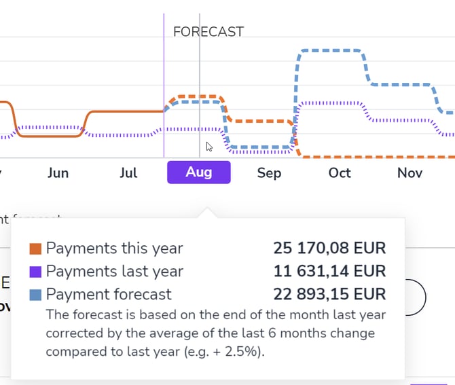
Task: Select the Aug month tab
Action: (x=199, y=172)
